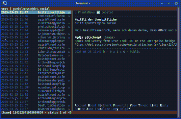Click the Public visibility label
181x119 pixels.
pyautogui.click(x=135, y=52)
